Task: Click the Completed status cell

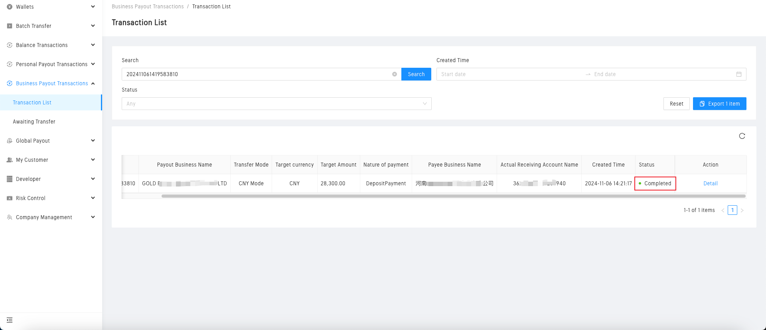Action: [x=655, y=183]
